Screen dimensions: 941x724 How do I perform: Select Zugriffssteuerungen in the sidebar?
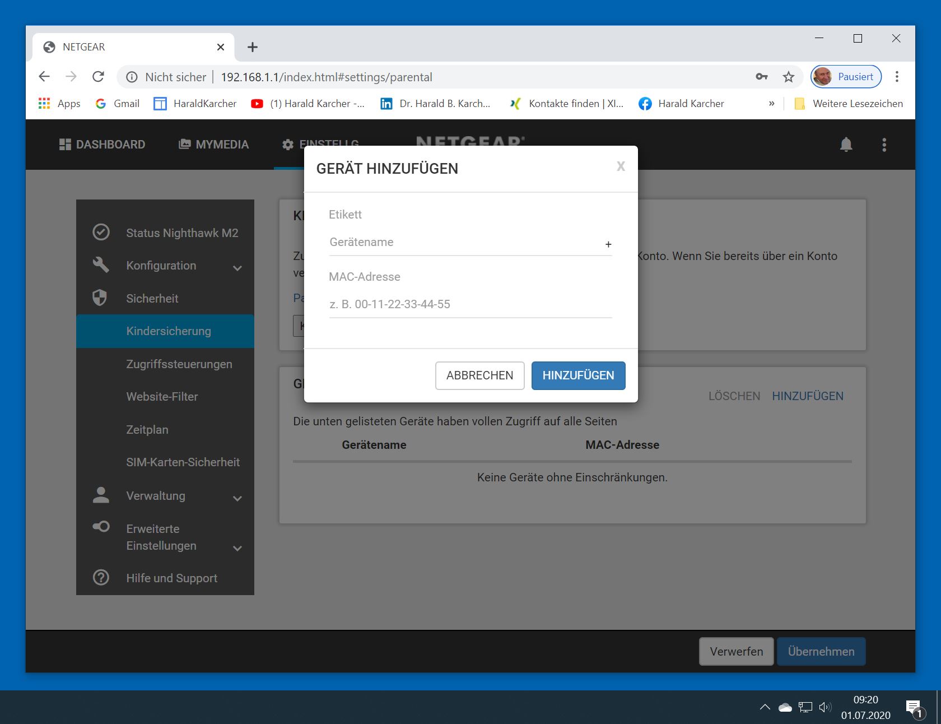pyautogui.click(x=179, y=364)
